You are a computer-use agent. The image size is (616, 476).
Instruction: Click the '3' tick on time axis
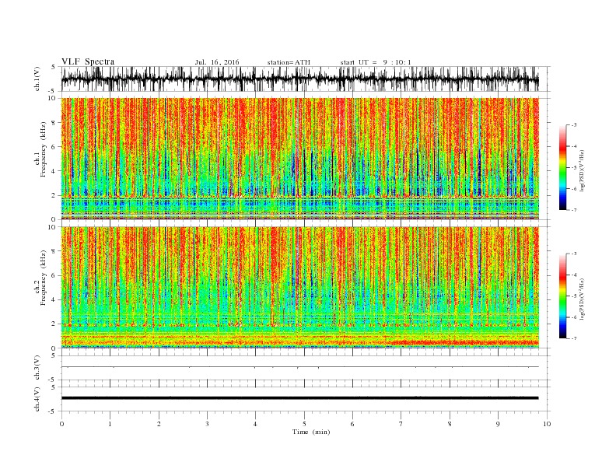(207, 424)
